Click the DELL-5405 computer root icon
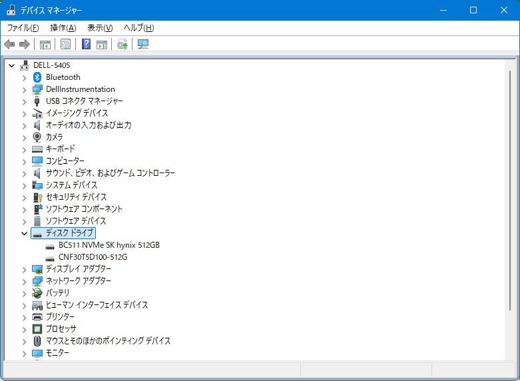This screenshot has width=520, height=381. click(24, 65)
